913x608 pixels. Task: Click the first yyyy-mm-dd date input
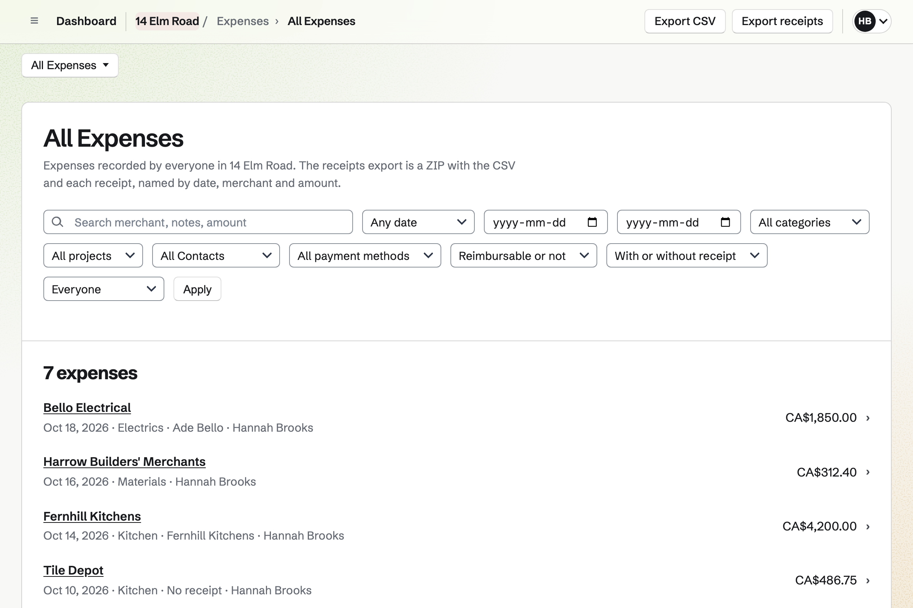click(546, 222)
